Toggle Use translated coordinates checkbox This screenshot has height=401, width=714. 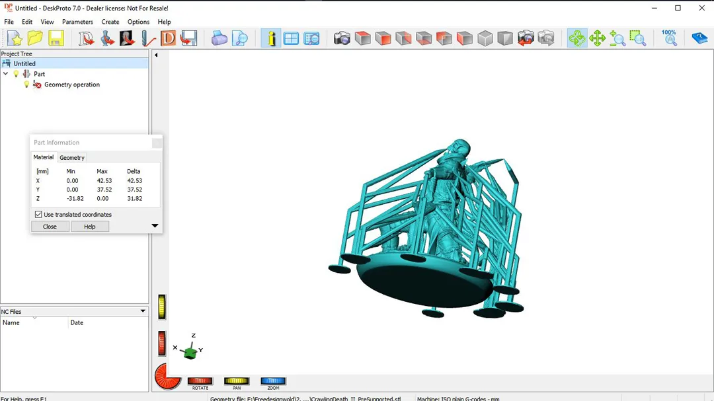coord(39,215)
